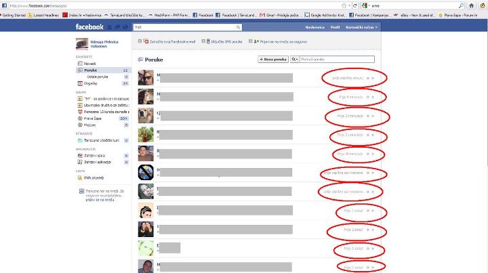This screenshot has width=488, height=273.
Task: Toggle unread circle on 'Prije 49 minuta' message
Action: 367,154
